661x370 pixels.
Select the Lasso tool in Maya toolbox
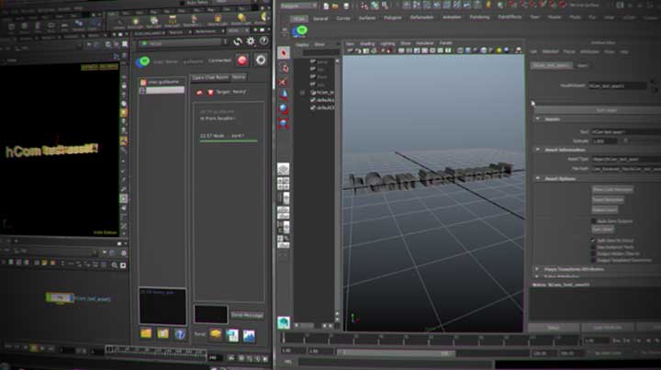coord(284,67)
